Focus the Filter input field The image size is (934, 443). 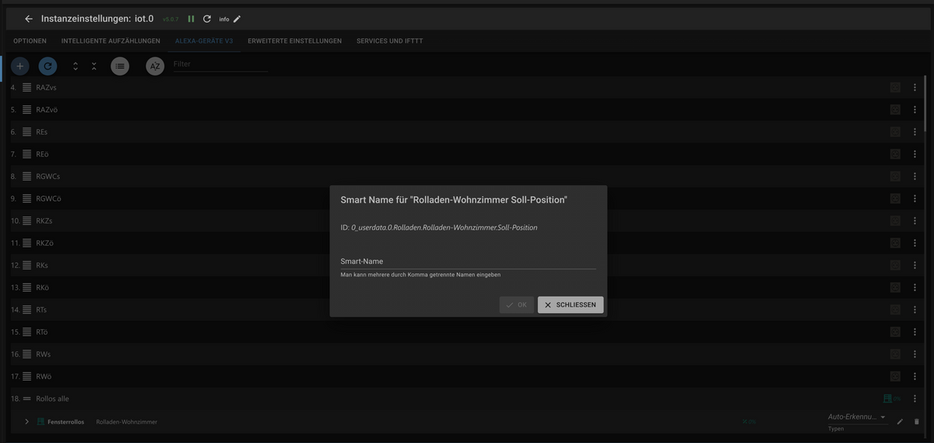point(220,65)
